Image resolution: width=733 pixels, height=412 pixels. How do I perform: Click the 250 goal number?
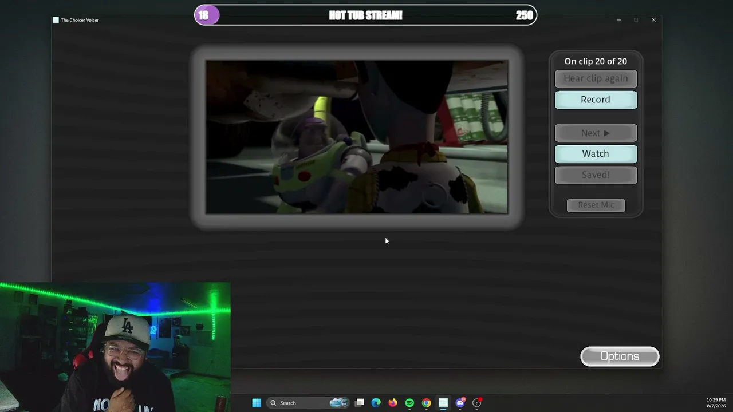(x=524, y=15)
